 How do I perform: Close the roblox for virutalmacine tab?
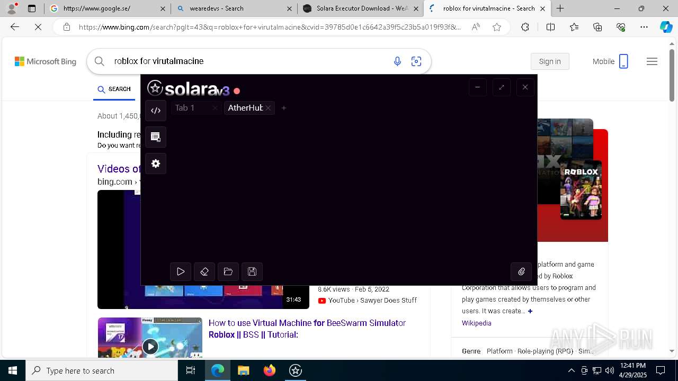pos(543,8)
